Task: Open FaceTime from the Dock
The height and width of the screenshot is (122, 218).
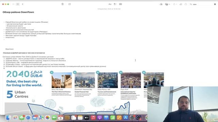Action: click(54, 118)
